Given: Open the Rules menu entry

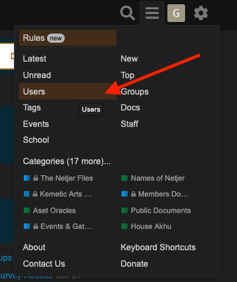Looking at the screenshot, I should [x=68, y=38].
